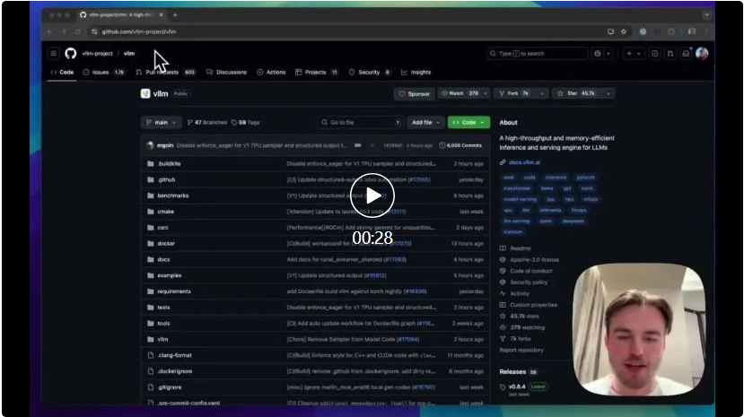Image resolution: width=744 pixels, height=417 pixels.
Task: Open the cmake folder
Action: click(x=166, y=212)
